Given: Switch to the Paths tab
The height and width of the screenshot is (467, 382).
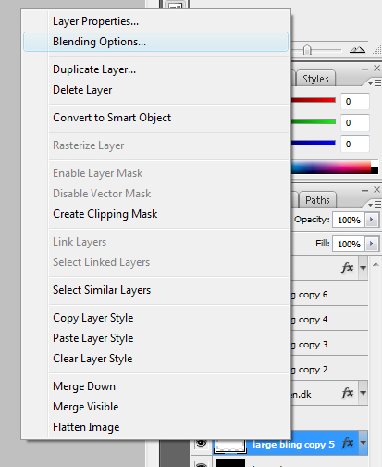Looking at the screenshot, I should coord(317,200).
